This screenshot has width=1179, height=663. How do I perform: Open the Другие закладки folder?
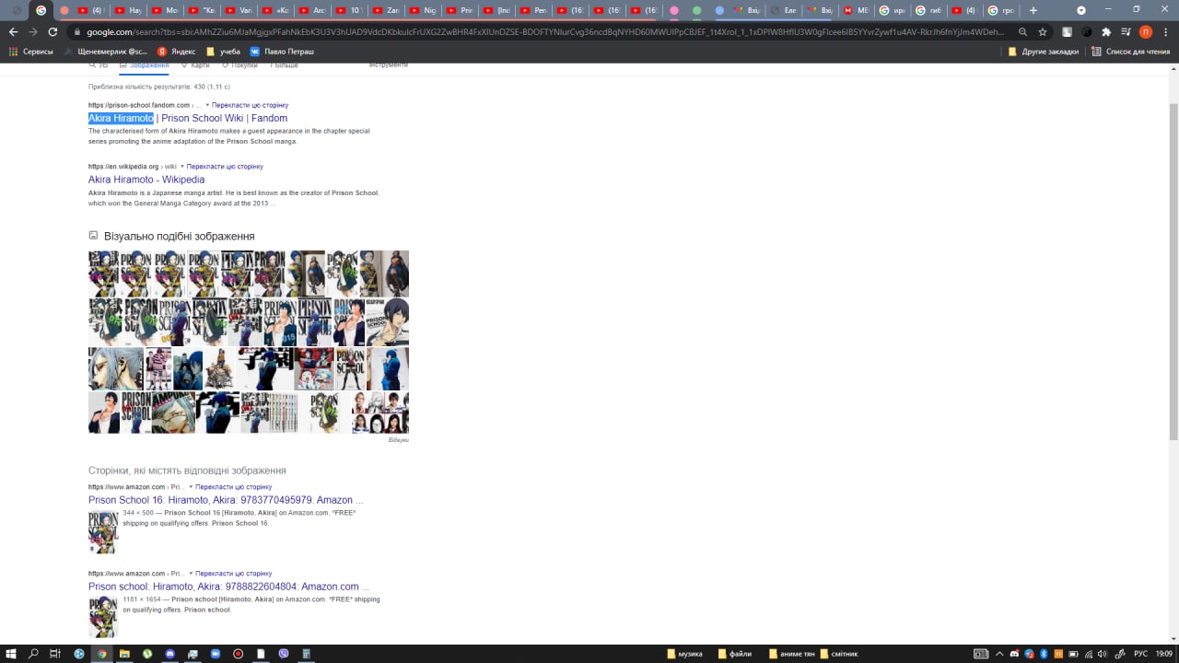[1044, 52]
